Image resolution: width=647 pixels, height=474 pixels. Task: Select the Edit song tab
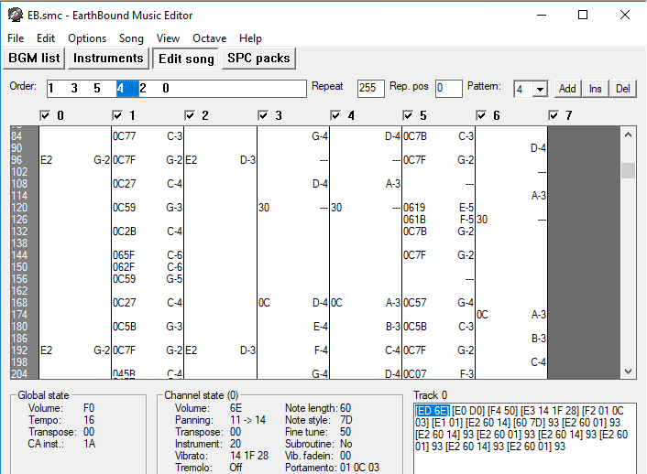[186, 59]
